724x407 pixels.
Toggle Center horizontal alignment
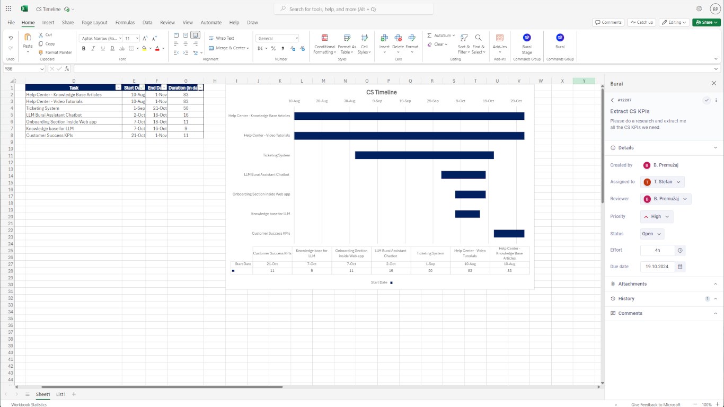click(186, 44)
